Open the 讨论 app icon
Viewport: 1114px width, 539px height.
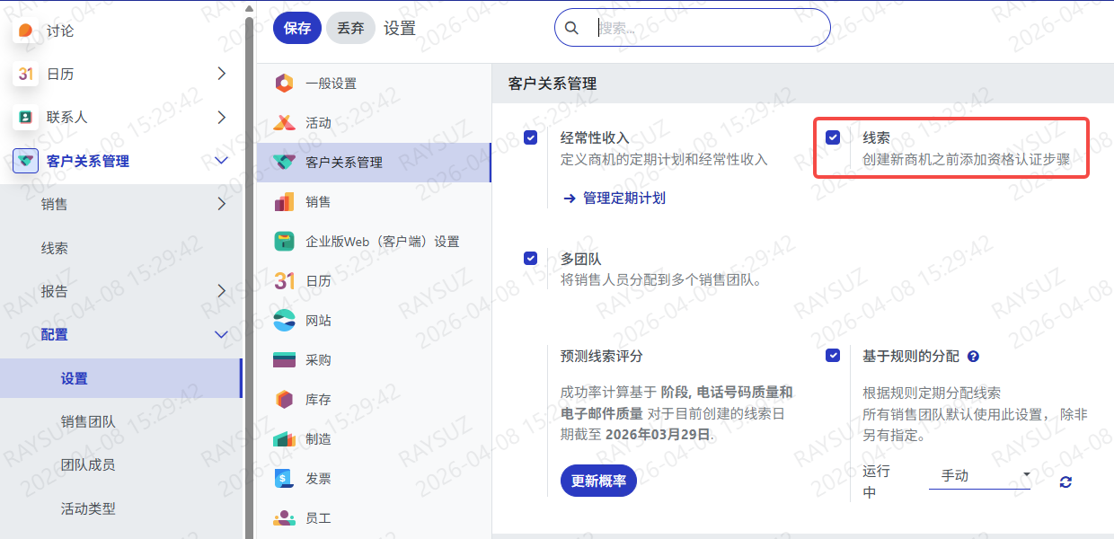(x=26, y=31)
